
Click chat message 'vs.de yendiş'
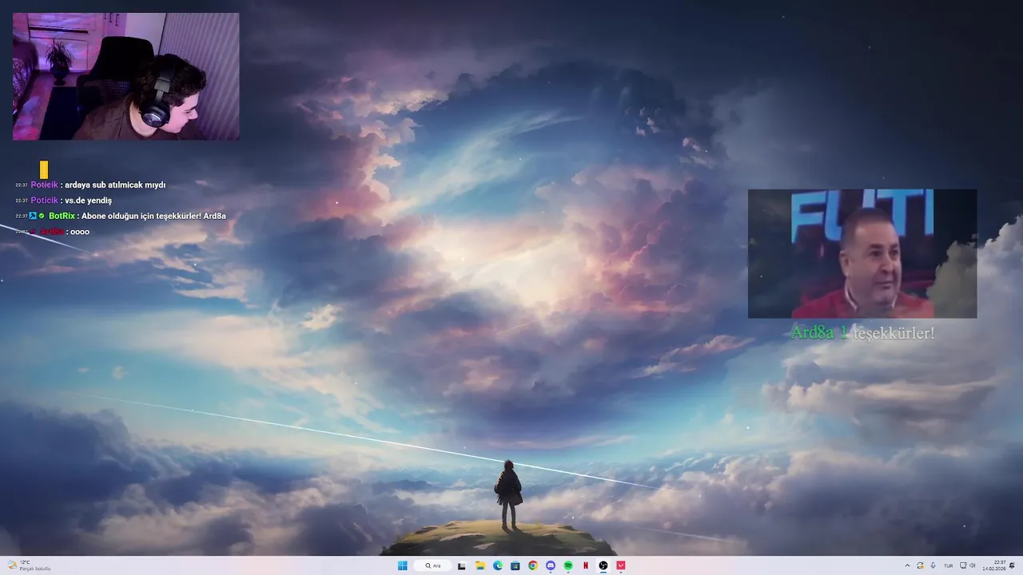(88, 200)
